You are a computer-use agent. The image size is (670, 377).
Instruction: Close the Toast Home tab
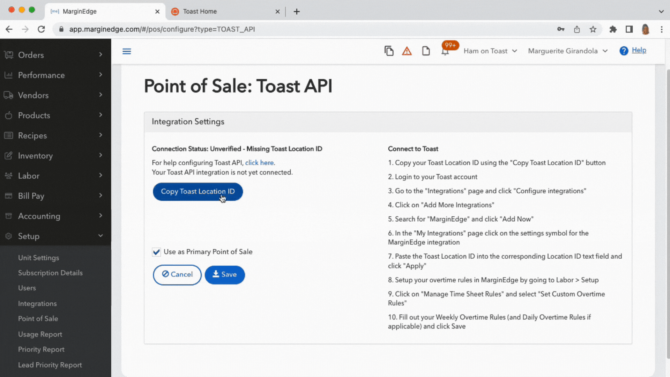tap(277, 12)
